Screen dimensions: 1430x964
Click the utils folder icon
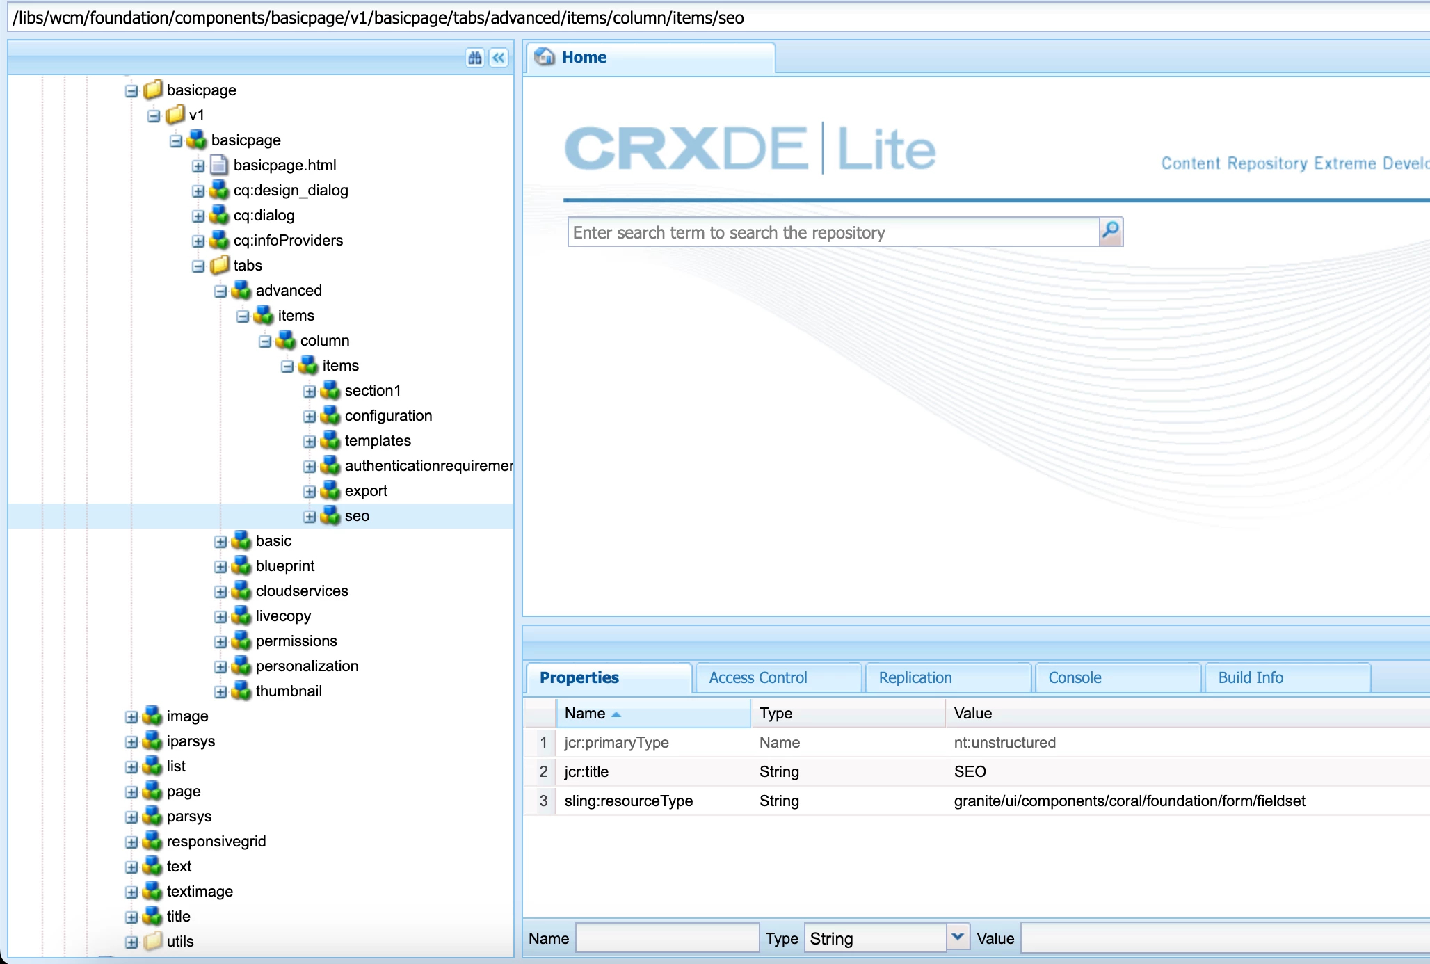click(x=152, y=941)
